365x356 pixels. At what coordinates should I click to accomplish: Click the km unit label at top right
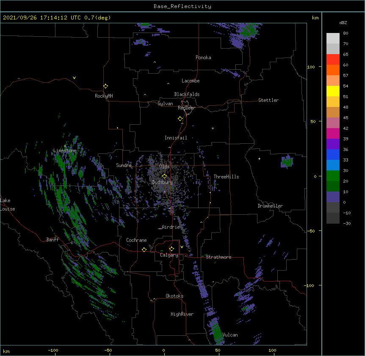(315, 18)
